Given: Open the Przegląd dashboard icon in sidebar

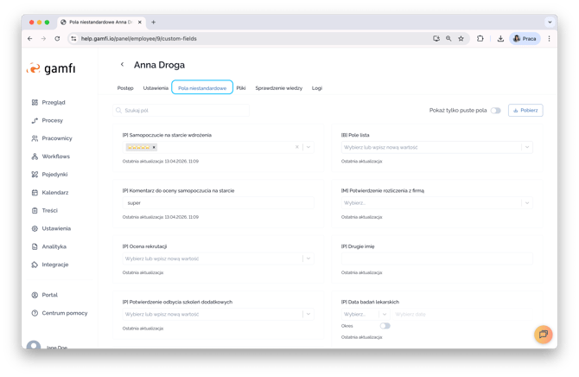Looking at the screenshot, I should 35,102.
